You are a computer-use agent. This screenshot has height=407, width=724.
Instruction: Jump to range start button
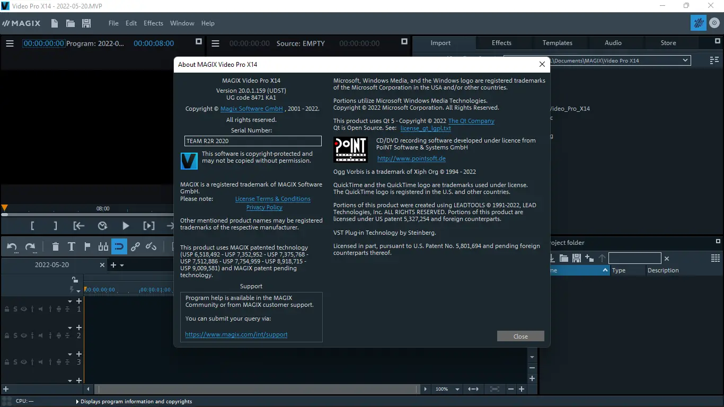coord(79,226)
